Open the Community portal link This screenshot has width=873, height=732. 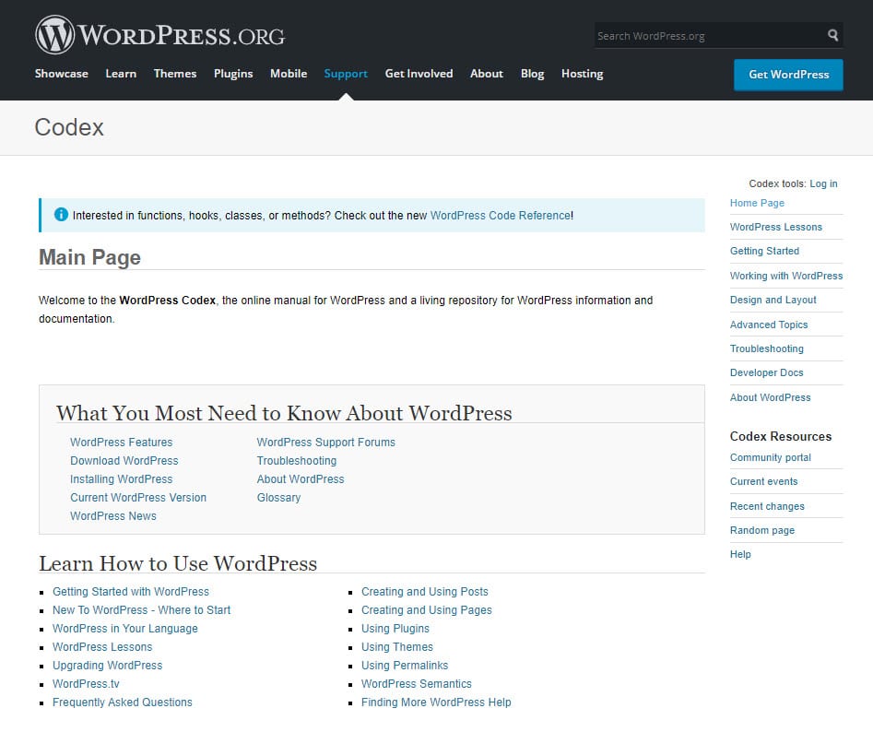pos(770,457)
